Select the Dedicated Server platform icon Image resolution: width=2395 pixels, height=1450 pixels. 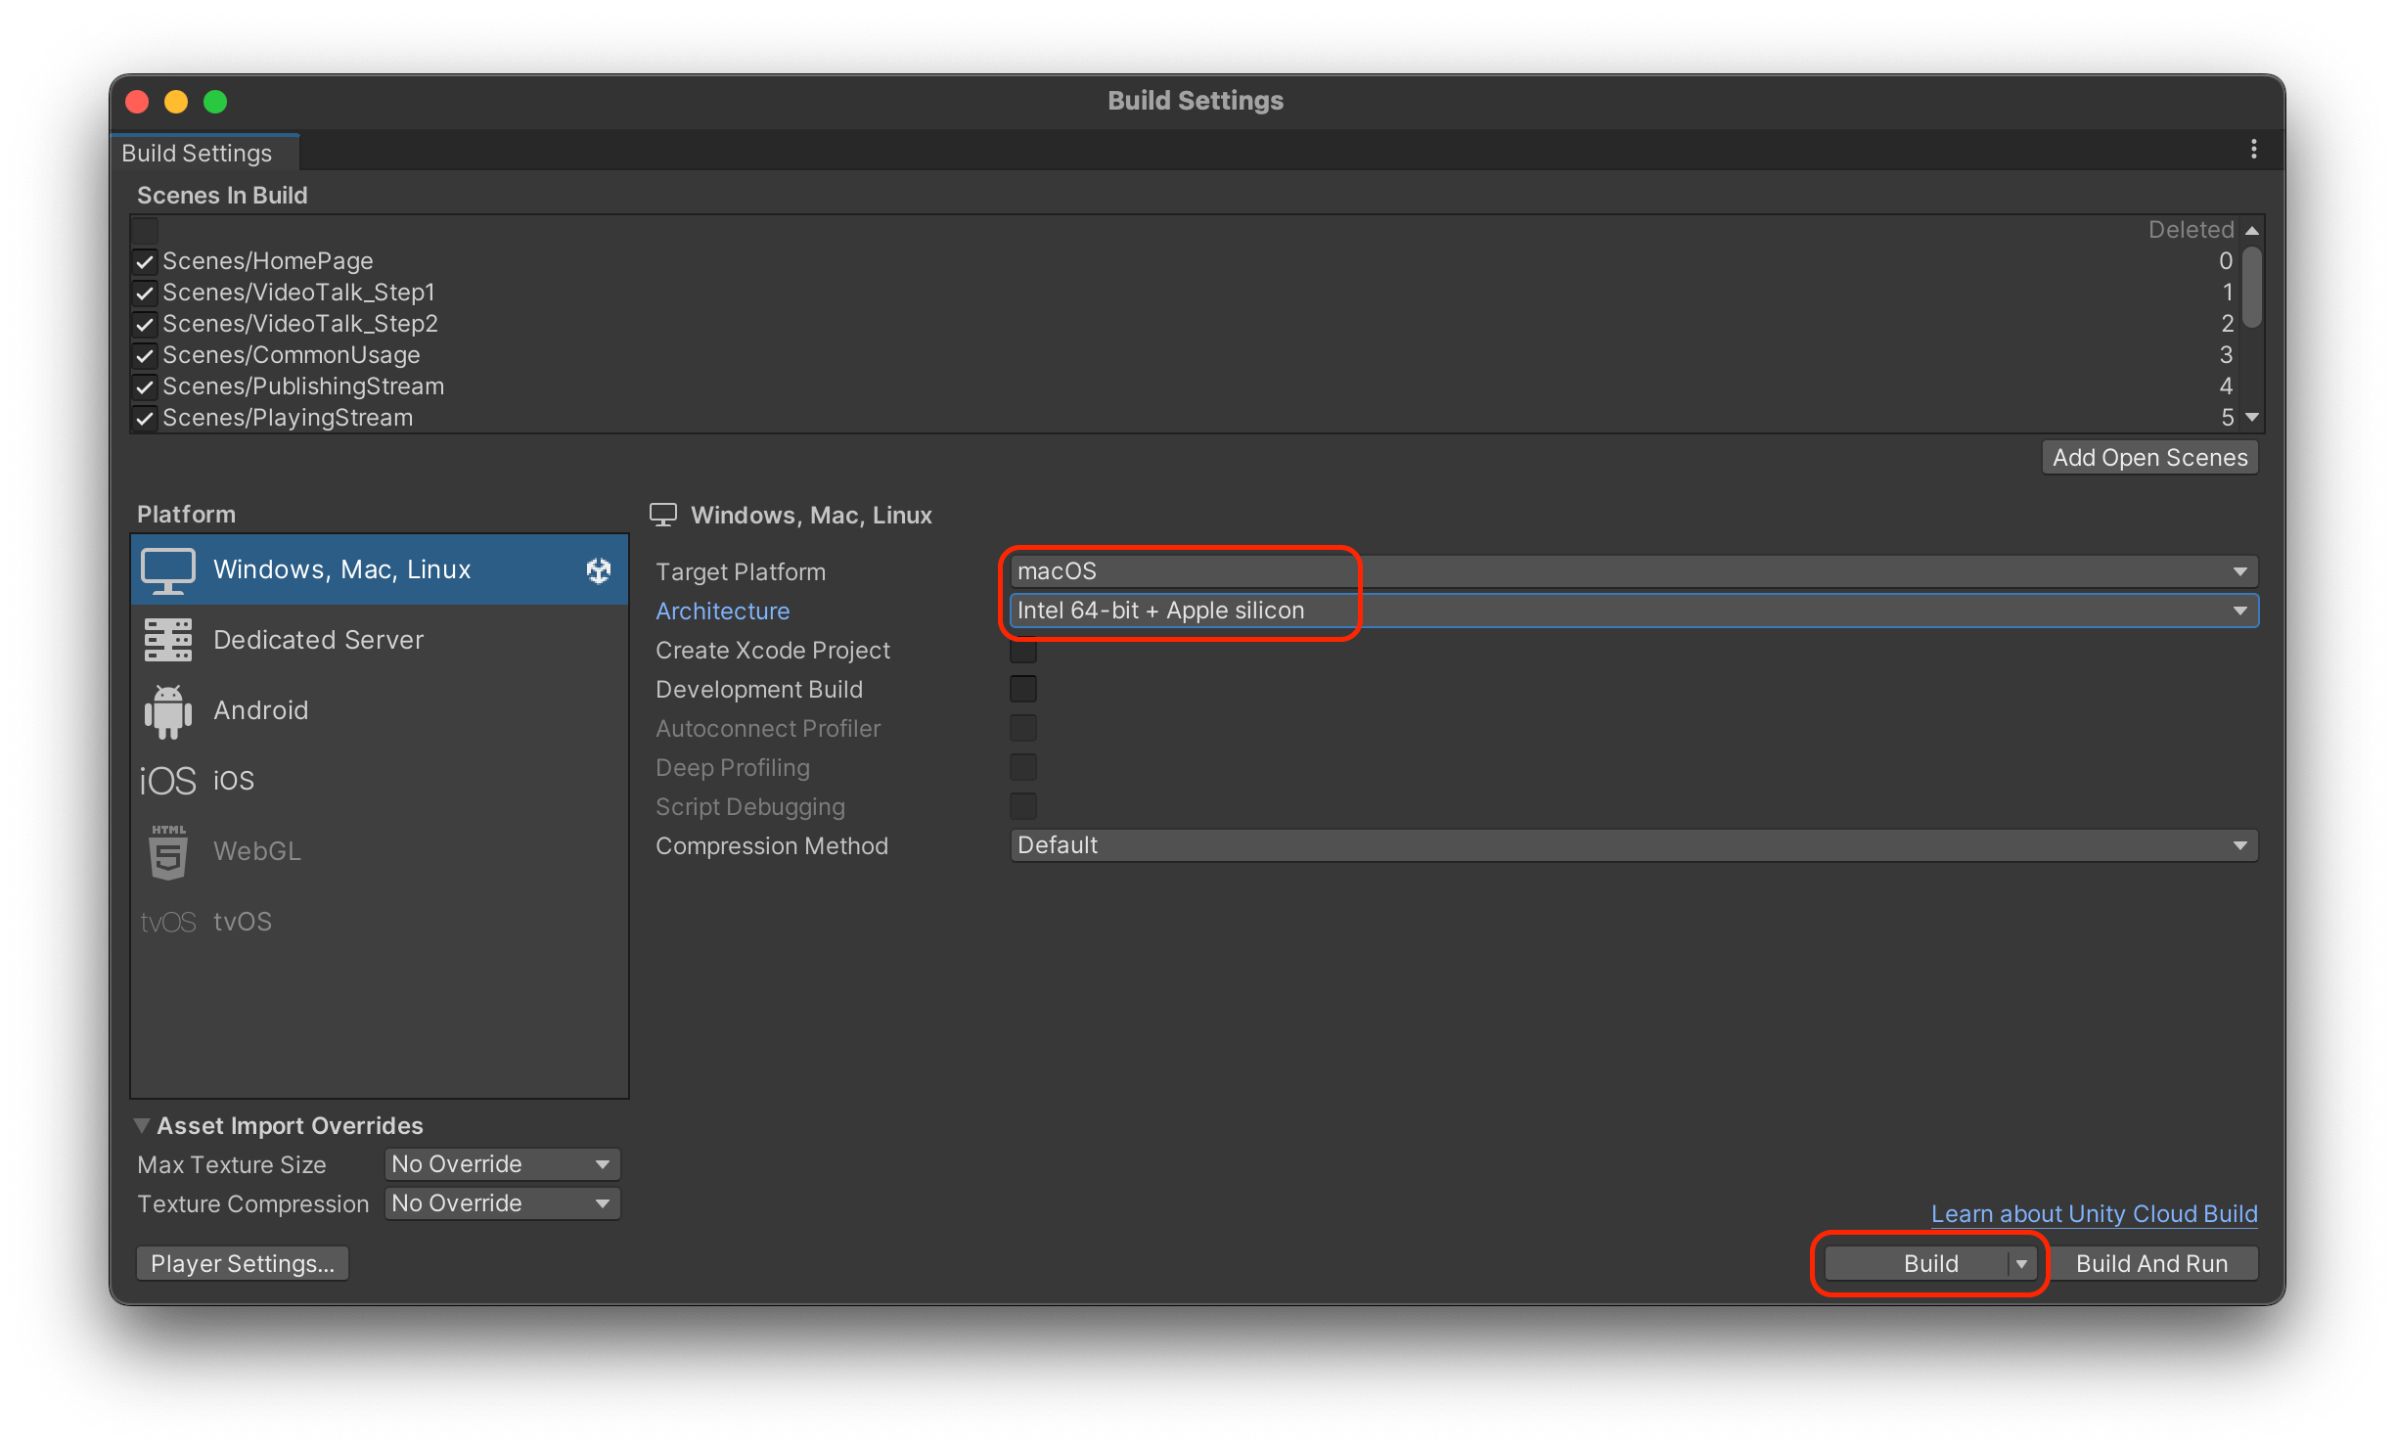pyautogui.click(x=168, y=640)
